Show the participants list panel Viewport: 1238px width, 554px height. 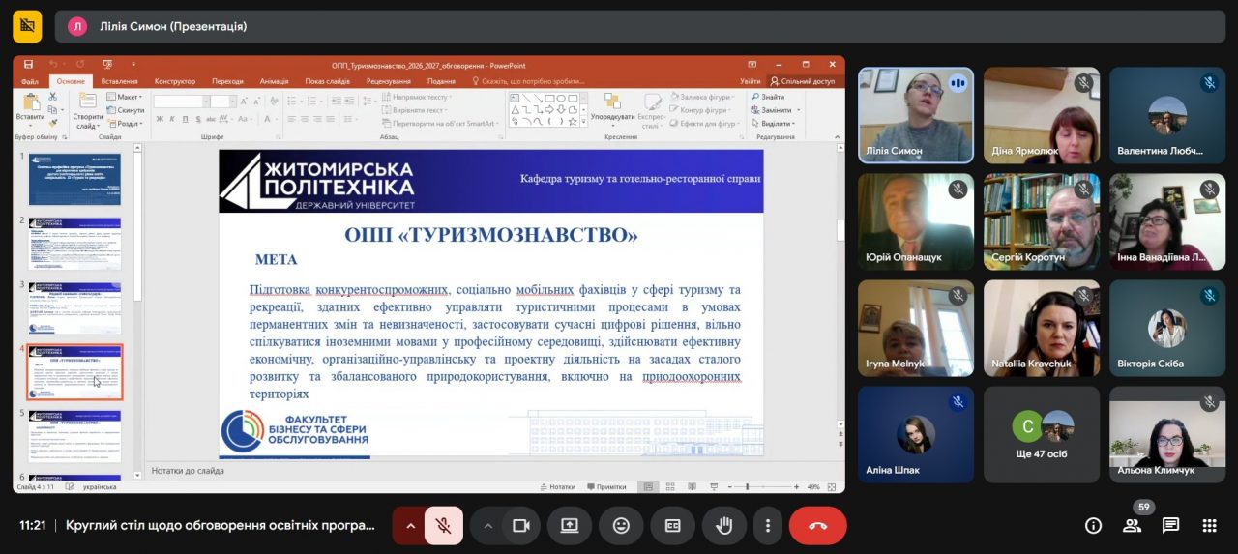click(x=1132, y=526)
